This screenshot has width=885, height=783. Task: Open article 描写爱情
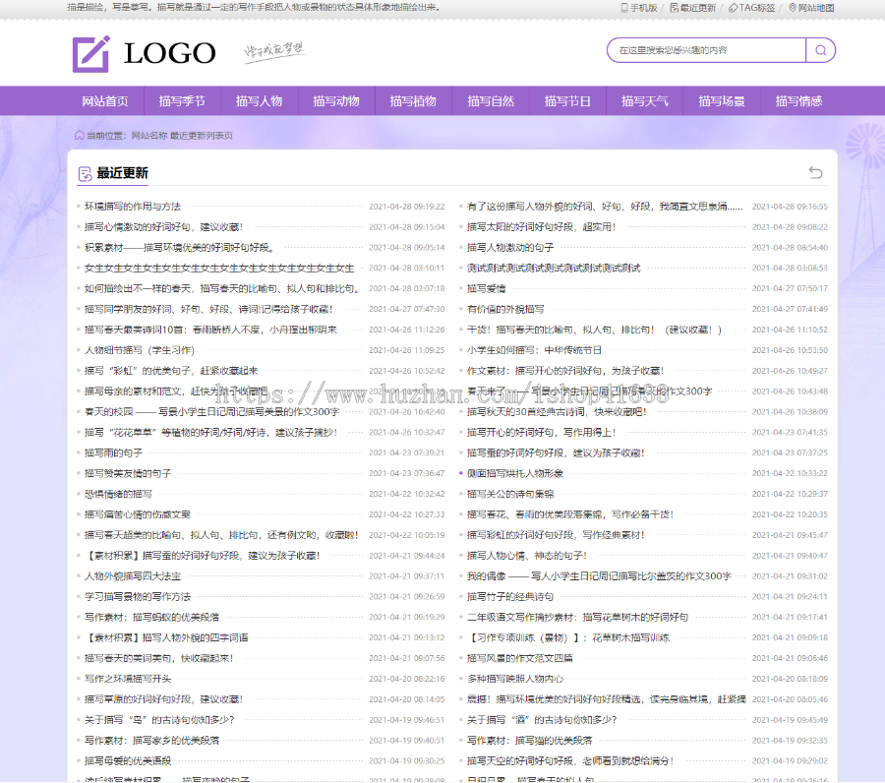(x=486, y=288)
